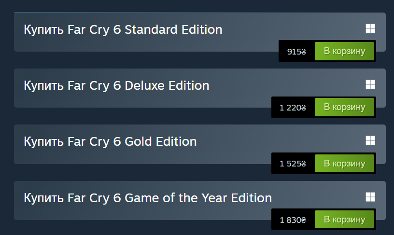Image resolution: width=394 pixels, height=235 pixels.
Task: Click 'Купить Far Cry 6 Gold Edition' title
Action: (110, 141)
